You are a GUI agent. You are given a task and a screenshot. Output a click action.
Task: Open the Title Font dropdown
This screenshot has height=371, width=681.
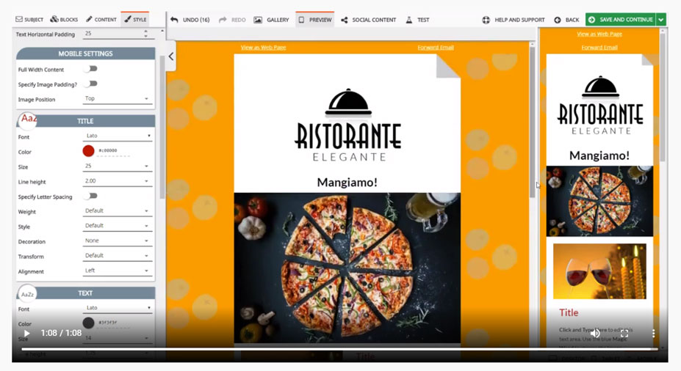pos(118,136)
